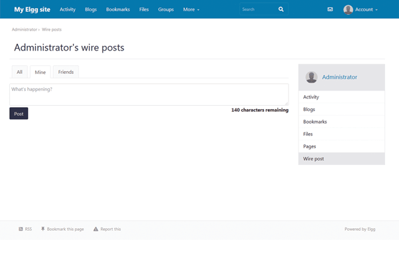Focus the What's happening text box
Screen dimensions: 399x266
tap(149, 94)
